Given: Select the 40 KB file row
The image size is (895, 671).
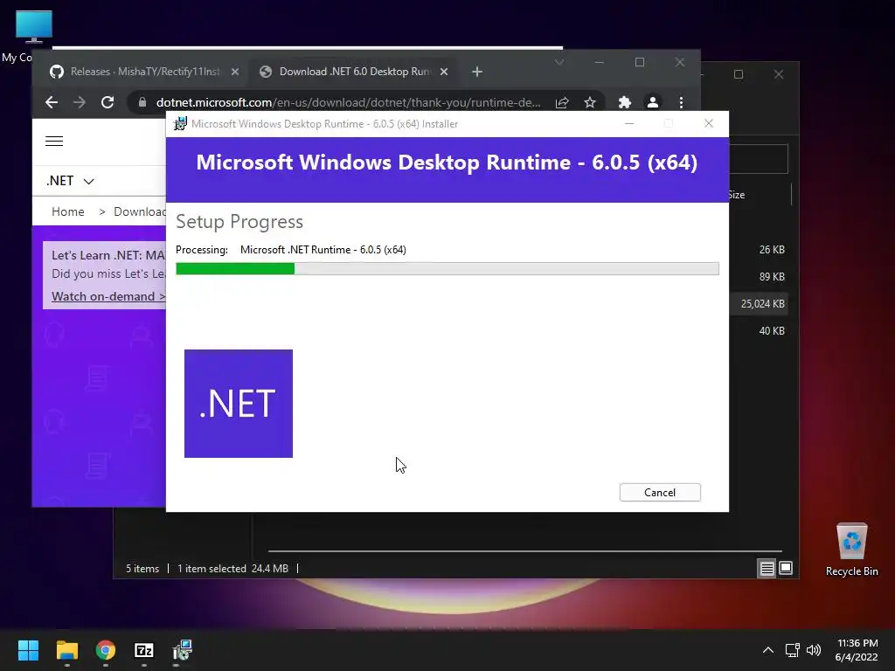Looking at the screenshot, I should 760,331.
